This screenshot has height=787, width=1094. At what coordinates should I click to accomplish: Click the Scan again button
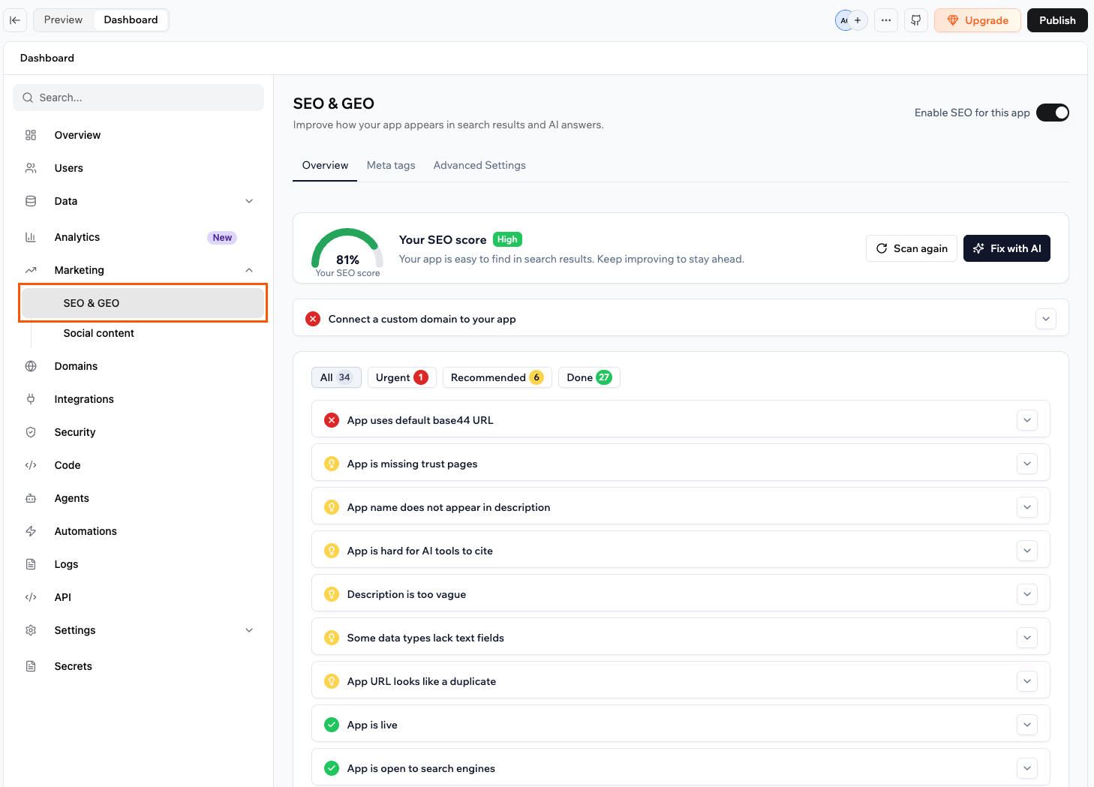pos(912,248)
